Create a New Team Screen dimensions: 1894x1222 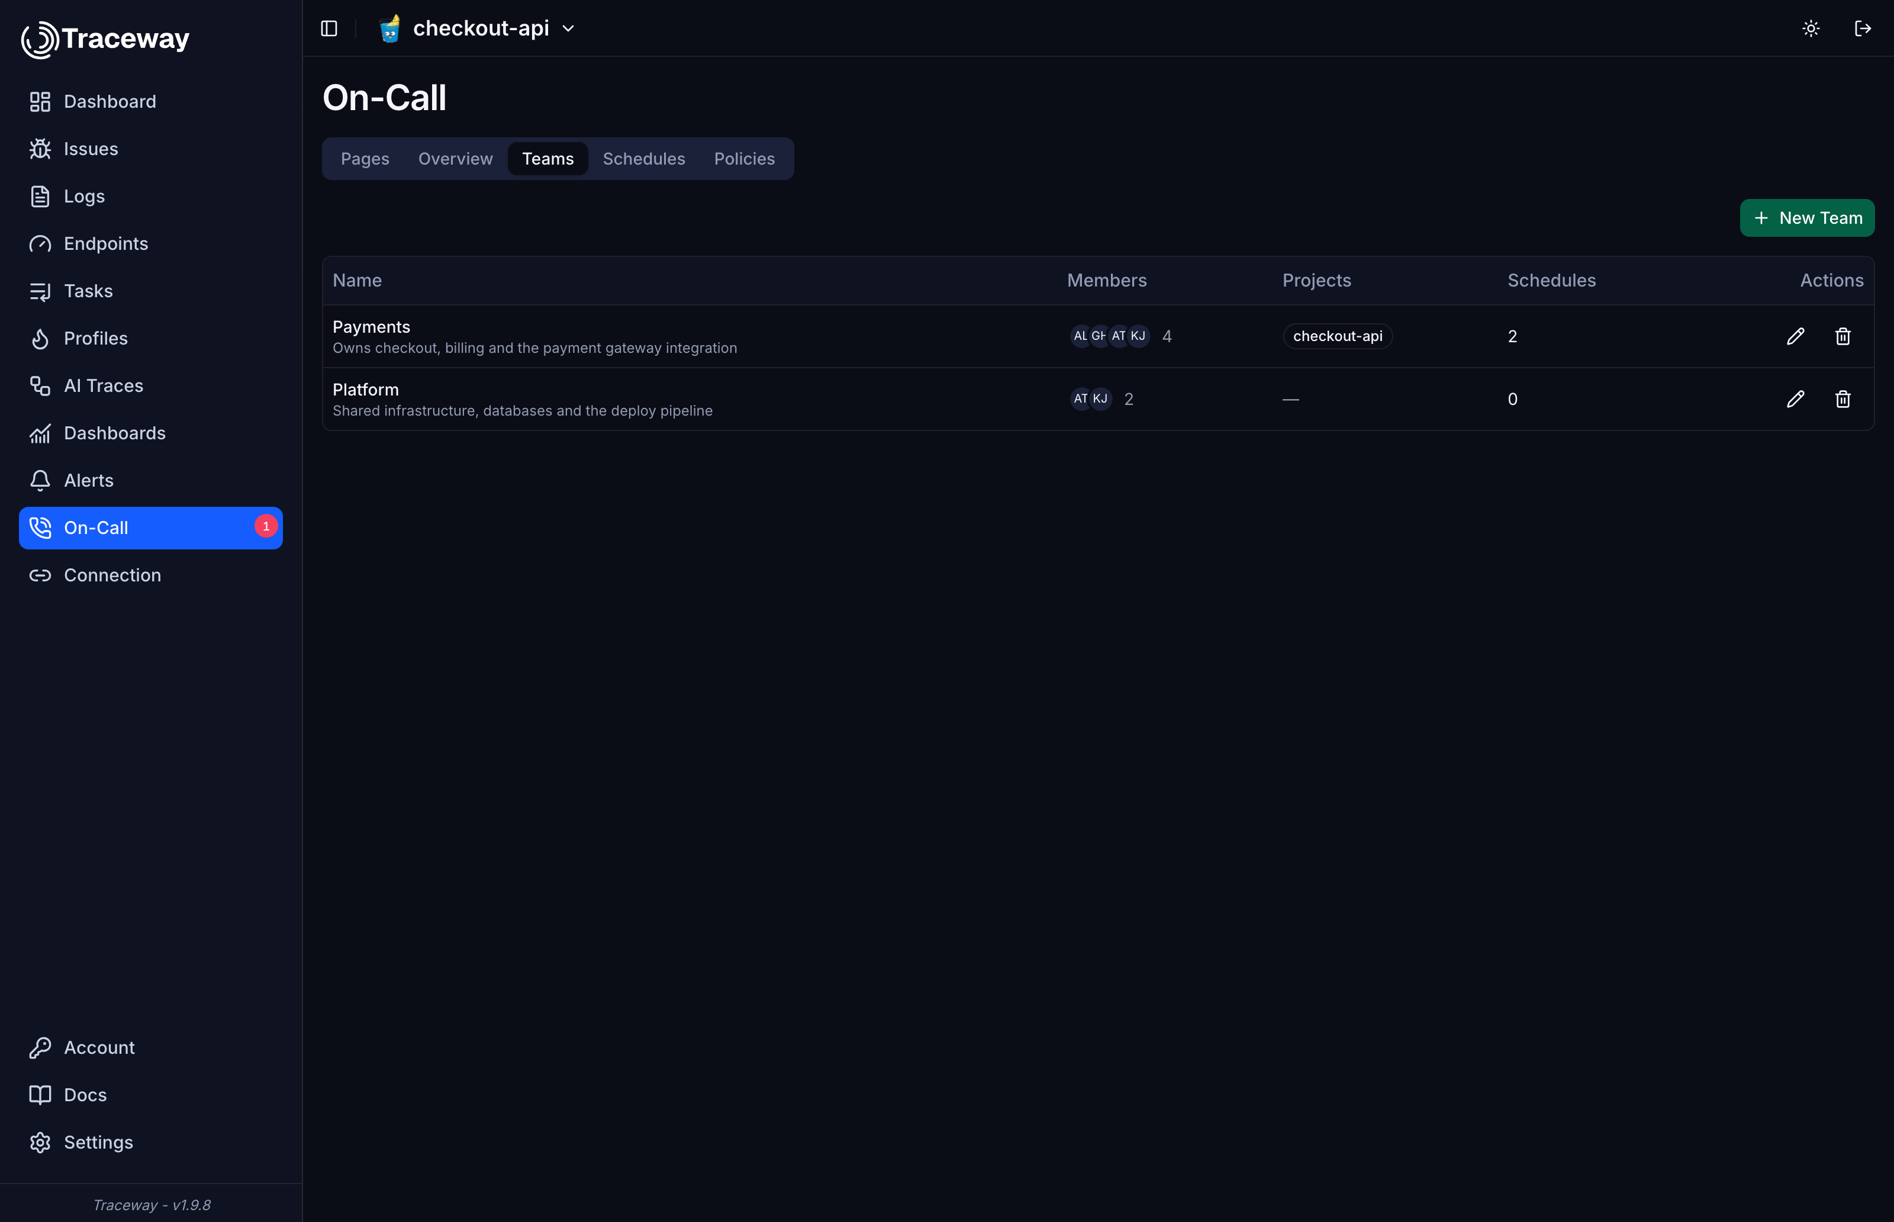pyautogui.click(x=1807, y=218)
